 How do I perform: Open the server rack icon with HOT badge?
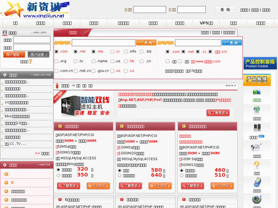pyautogui.click(x=257, y=127)
